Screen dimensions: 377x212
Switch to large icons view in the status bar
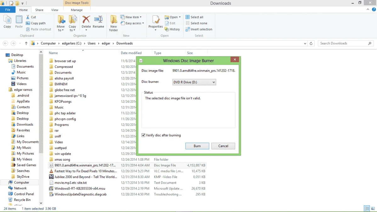click(x=373, y=209)
